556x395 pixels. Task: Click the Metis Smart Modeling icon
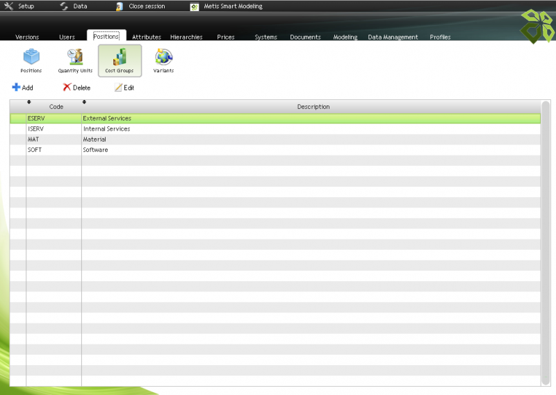tap(194, 6)
